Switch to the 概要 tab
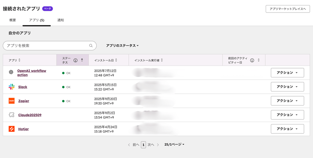 click(x=13, y=20)
